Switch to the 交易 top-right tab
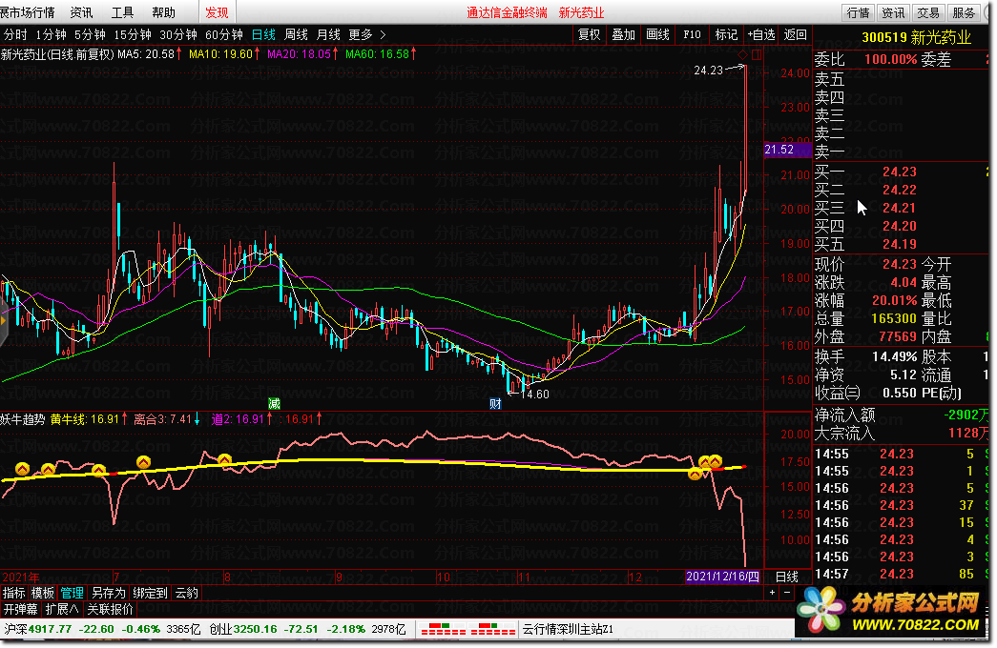This screenshot has width=997, height=648. [927, 12]
